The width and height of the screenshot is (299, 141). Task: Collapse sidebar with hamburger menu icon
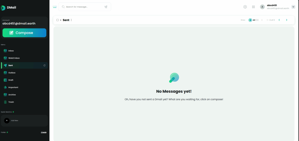55,7
